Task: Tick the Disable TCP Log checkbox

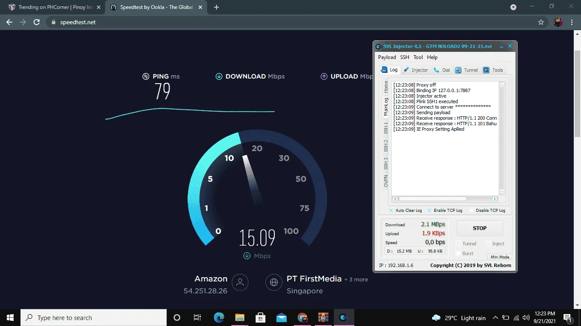Action: pos(471,211)
